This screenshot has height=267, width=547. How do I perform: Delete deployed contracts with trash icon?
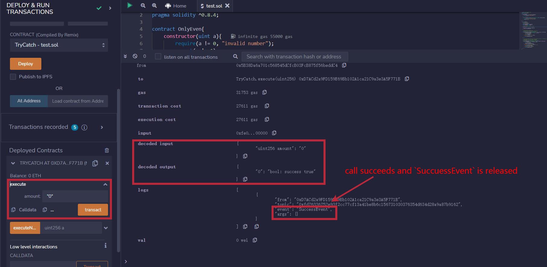coord(107,150)
